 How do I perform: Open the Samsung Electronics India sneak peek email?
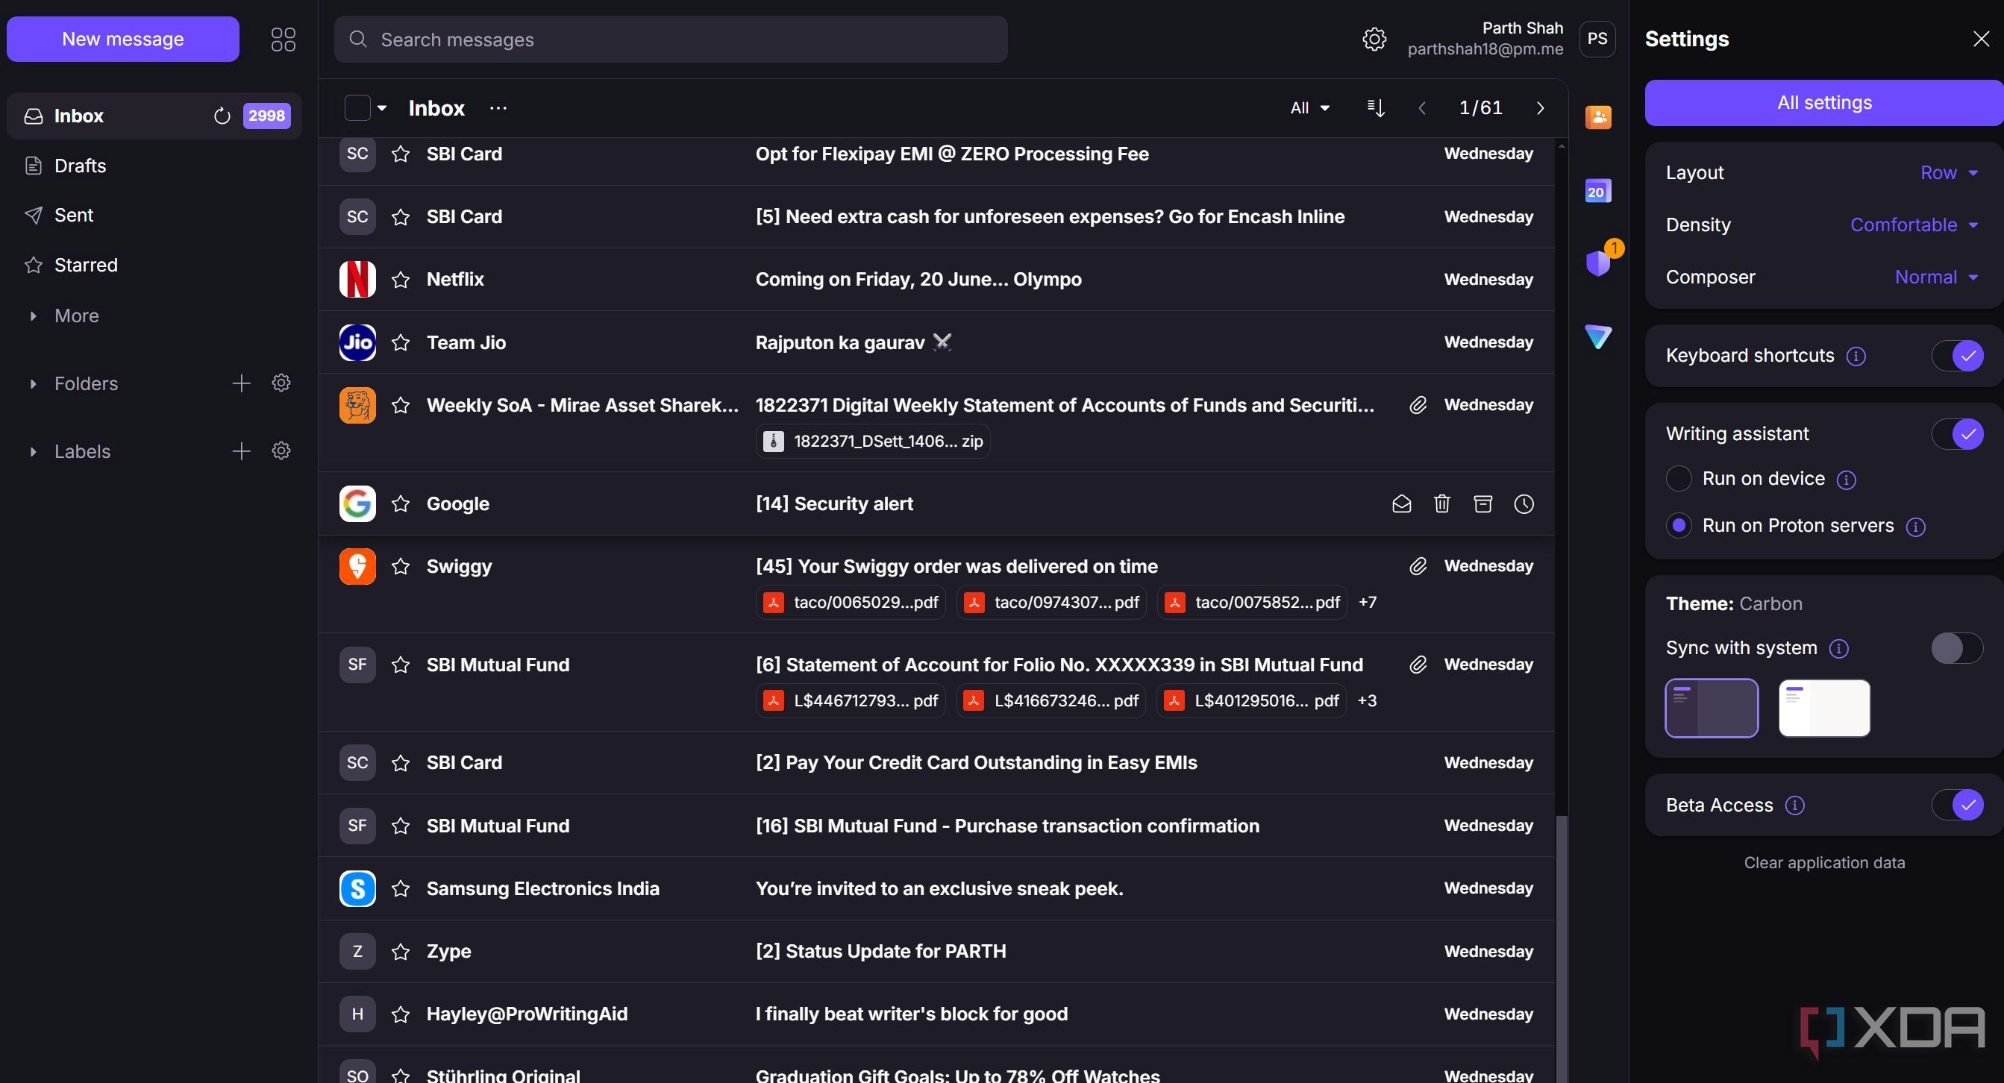[x=936, y=888]
